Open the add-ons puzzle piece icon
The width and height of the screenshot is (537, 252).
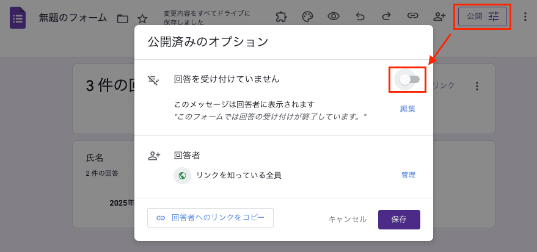pyautogui.click(x=281, y=16)
